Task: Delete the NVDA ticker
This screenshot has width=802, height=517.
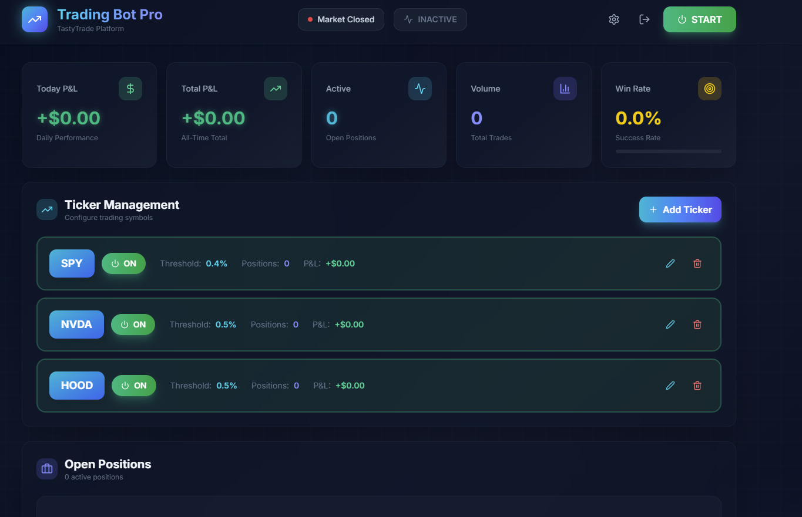Action: tap(697, 325)
